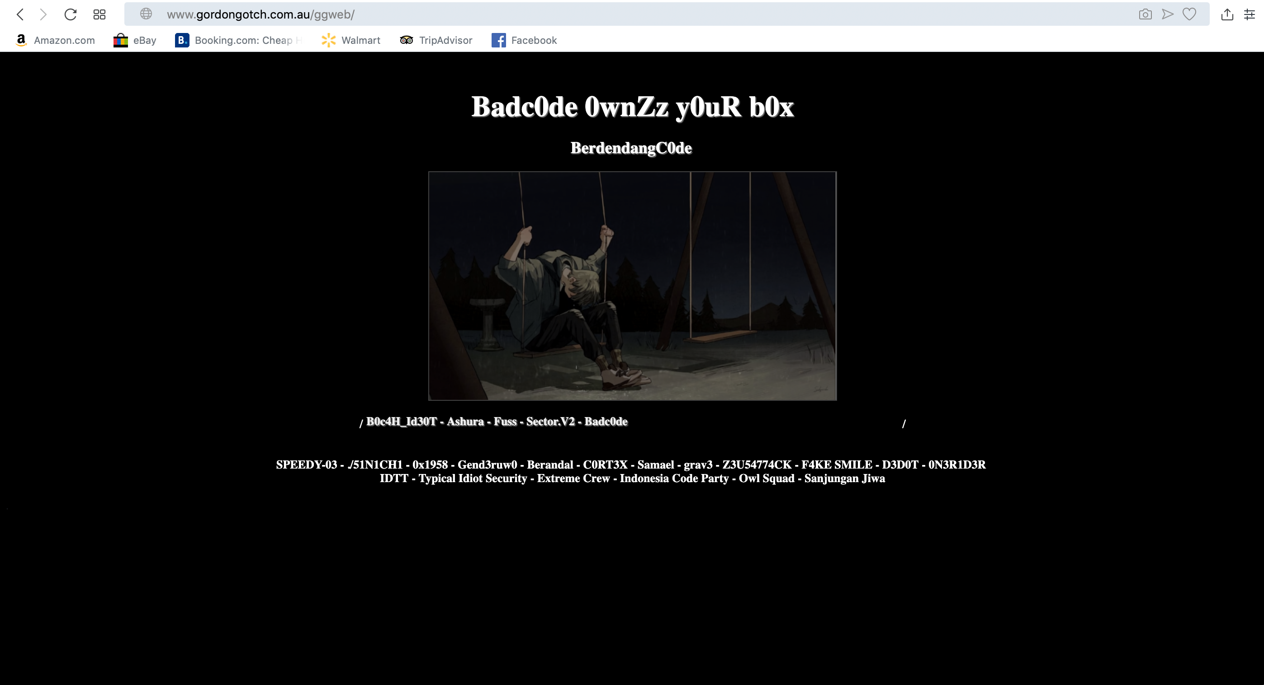Click the browser back arrow
Viewport: 1264px width, 685px height.
pyautogui.click(x=20, y=14)
